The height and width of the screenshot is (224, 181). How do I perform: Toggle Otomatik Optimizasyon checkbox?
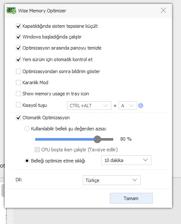[x=18, y=118]
